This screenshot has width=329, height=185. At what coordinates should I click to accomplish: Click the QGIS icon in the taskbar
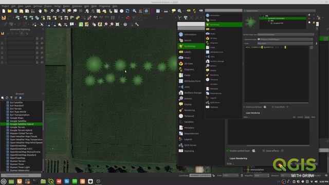coord(51,181)
